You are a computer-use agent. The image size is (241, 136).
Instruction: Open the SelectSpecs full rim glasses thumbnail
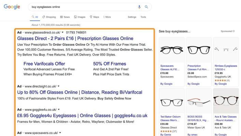(199, 50)
